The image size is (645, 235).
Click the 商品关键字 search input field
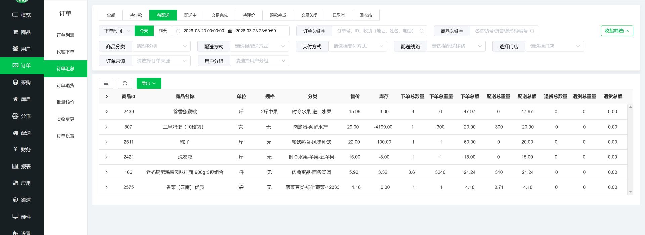point(504,31)
